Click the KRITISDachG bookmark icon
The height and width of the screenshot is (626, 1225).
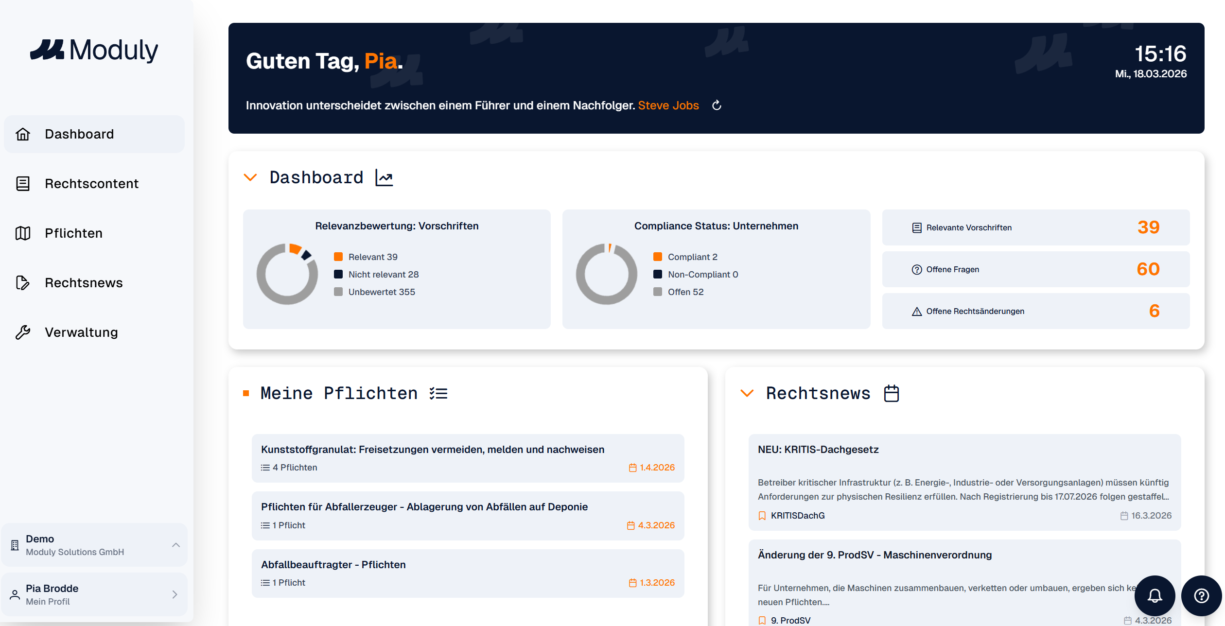pyautogui.click(x=762, y=516)
